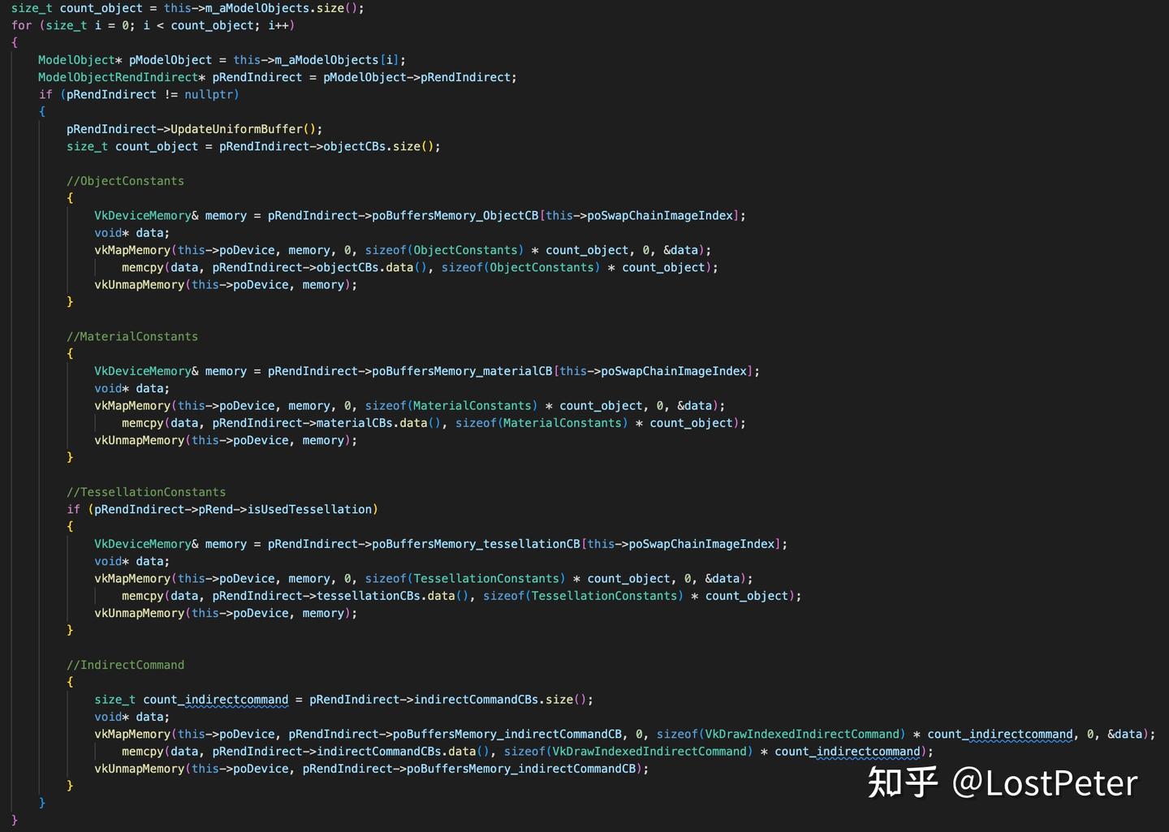Click 'poBuffersMemory_materialCB' identifier
1169x832 pixels.
pos(462,371)
